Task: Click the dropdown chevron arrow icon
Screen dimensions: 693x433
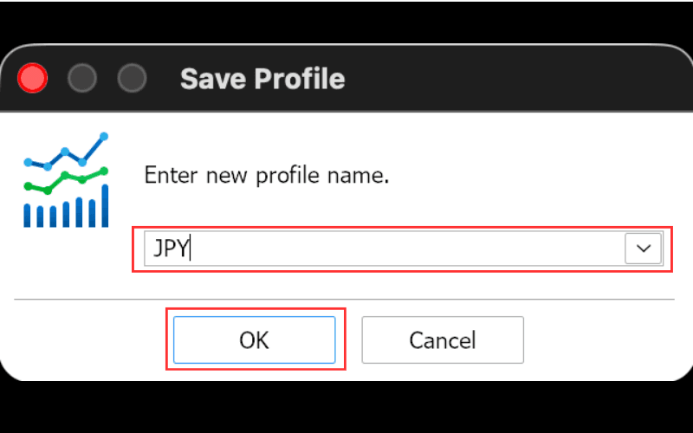Action: click(x=644, y=249)
